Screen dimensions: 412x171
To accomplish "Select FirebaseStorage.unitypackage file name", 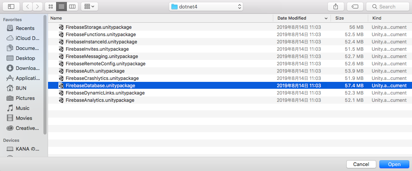I will [98, 27].
